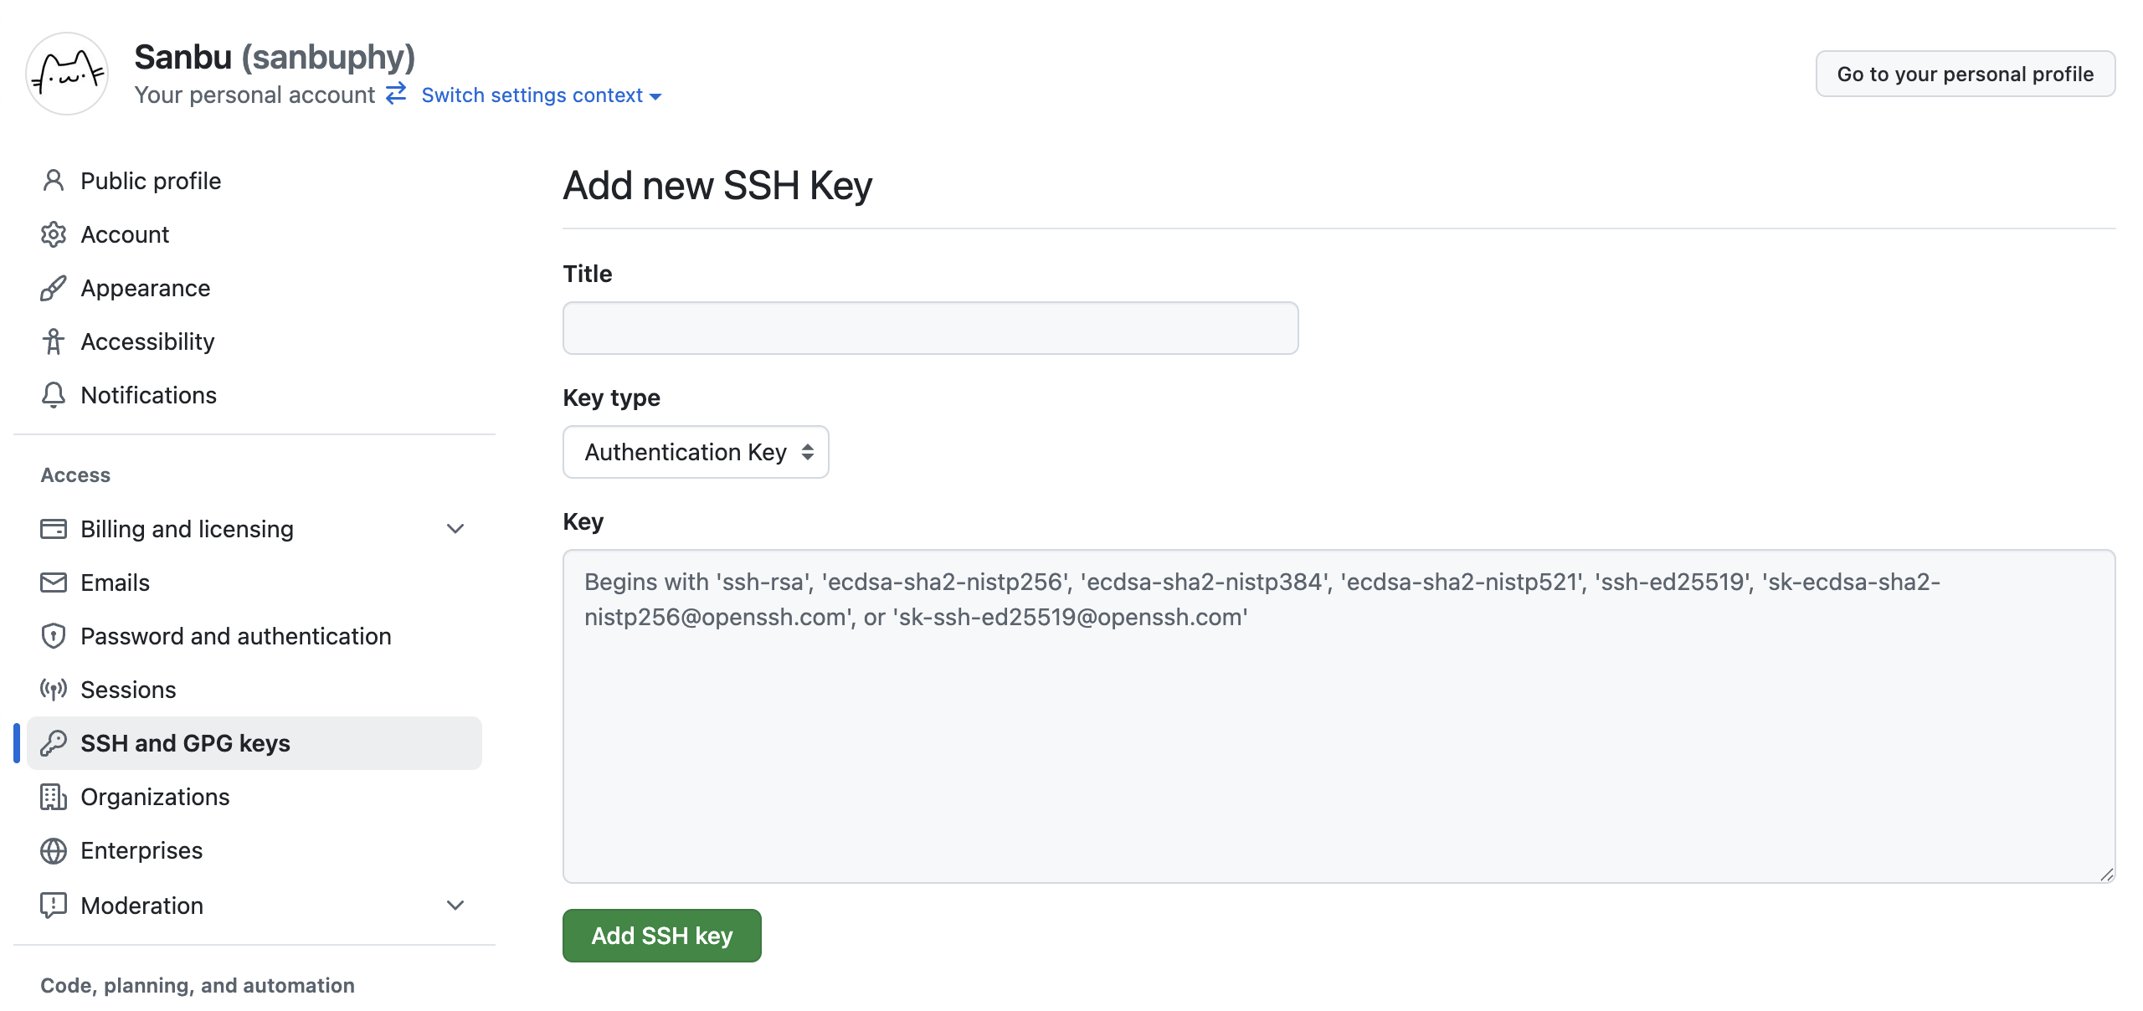
Task: Focus the Title input field
Action: coord(930,328)
